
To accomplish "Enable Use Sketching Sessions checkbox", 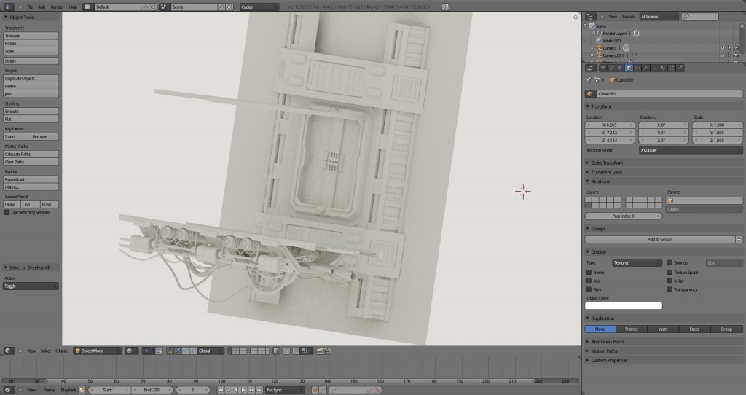I will [7, 212].
